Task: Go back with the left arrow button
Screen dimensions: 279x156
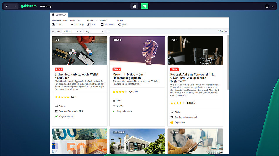Action: point(7,6)
